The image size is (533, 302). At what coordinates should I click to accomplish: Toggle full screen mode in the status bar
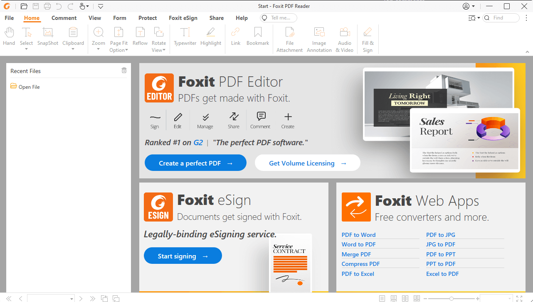pyautogui.click(x=519, y=299)
